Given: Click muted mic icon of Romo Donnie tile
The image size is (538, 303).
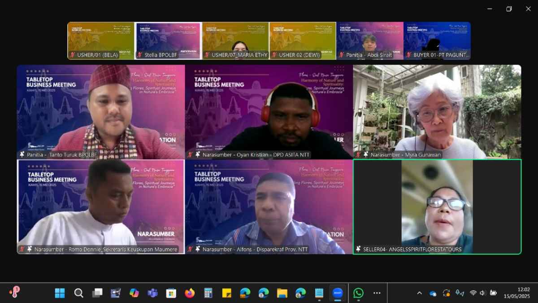Looking at the screenshot, I should [22, 249].
